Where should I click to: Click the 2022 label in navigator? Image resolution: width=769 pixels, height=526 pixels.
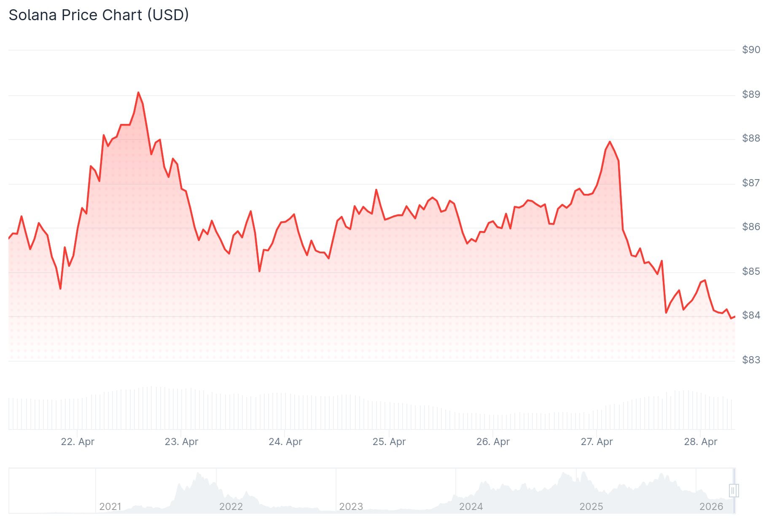click(231, 507)
